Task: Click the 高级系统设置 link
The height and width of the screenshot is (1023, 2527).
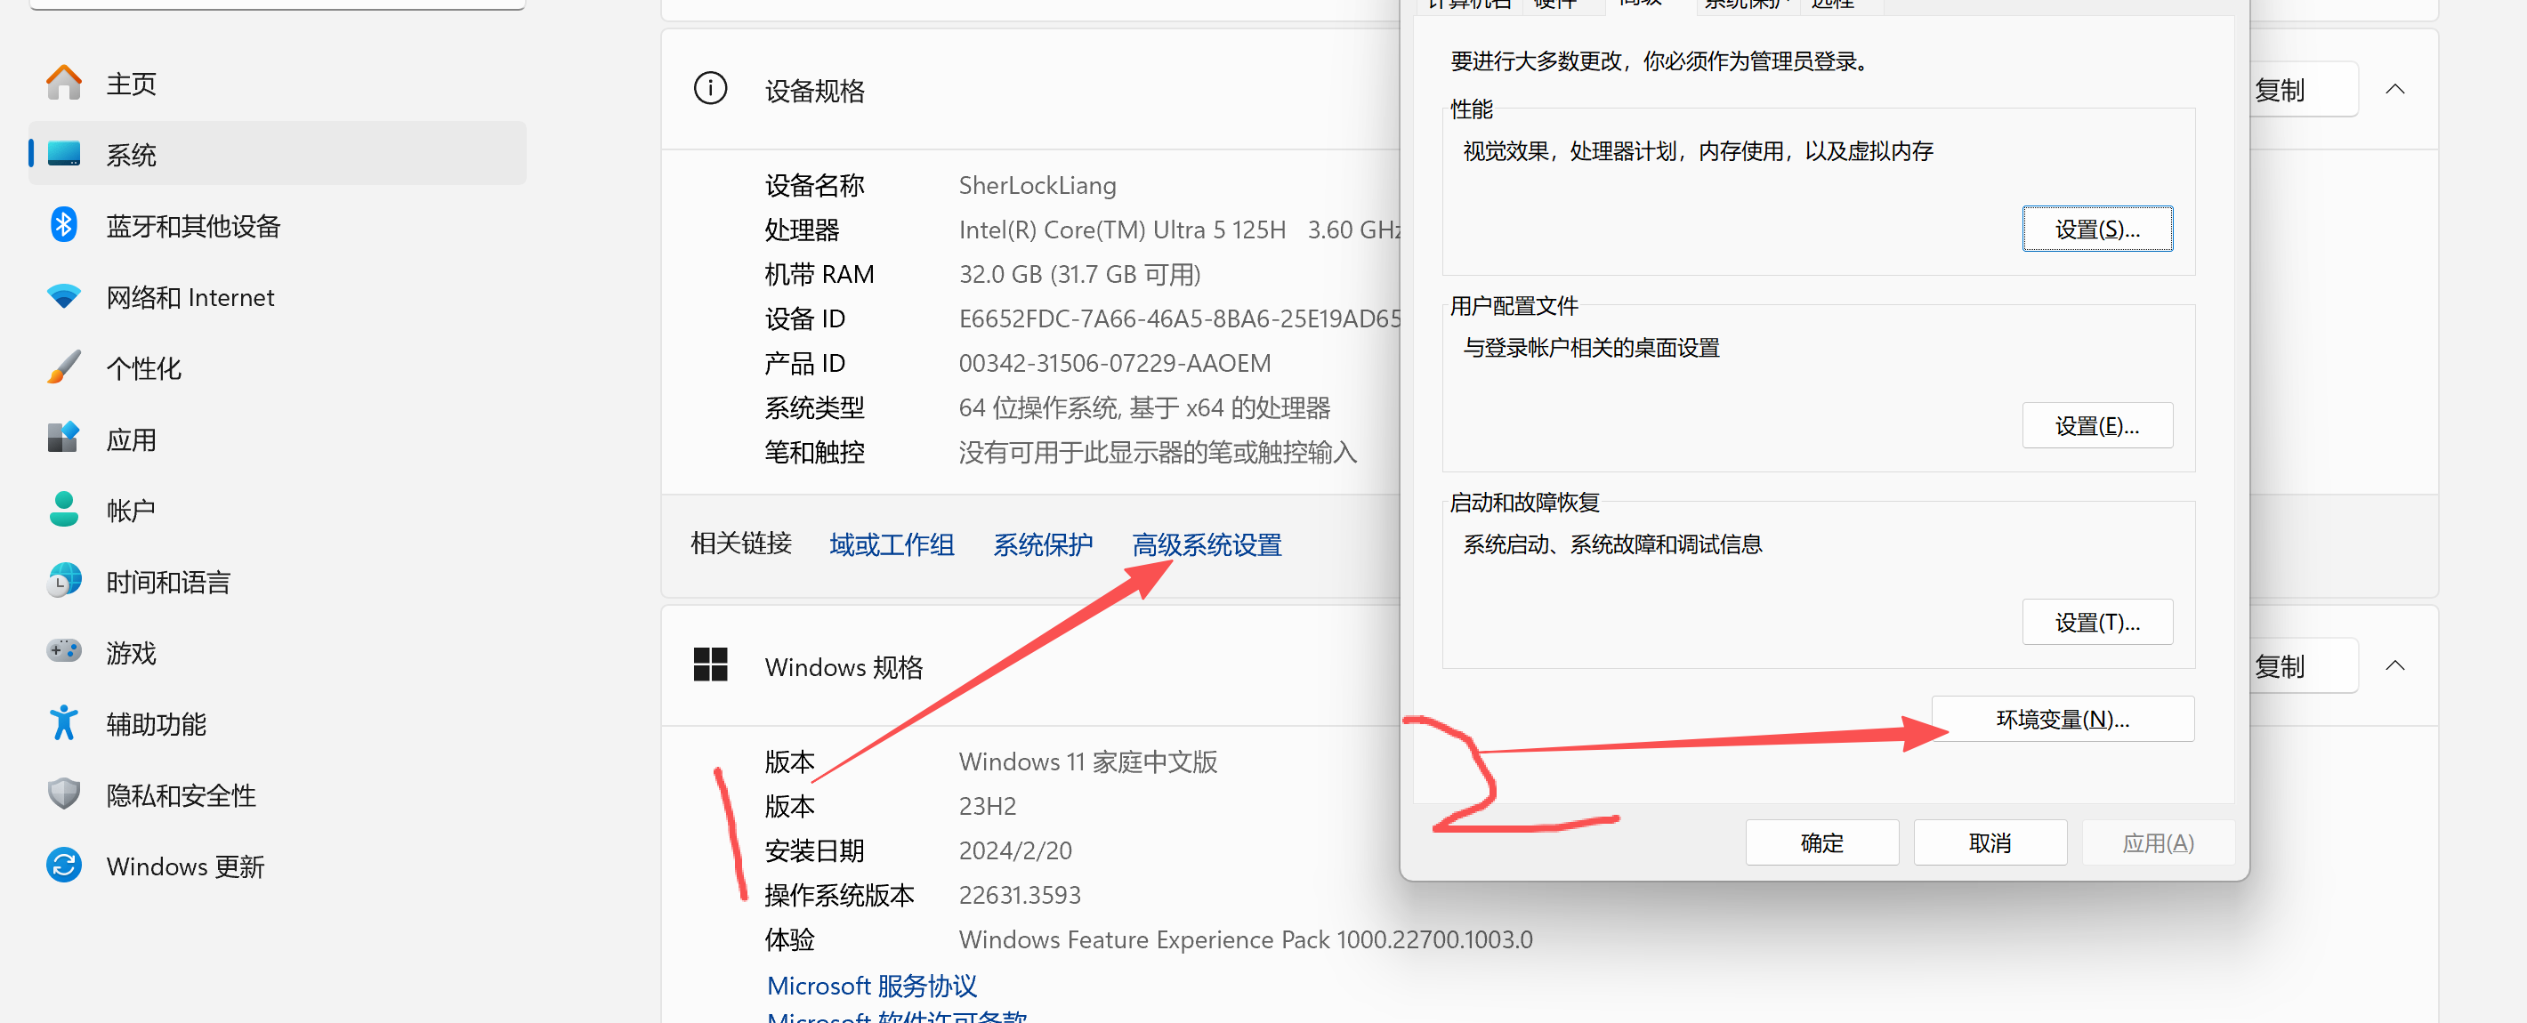Action: [1206, 544]
